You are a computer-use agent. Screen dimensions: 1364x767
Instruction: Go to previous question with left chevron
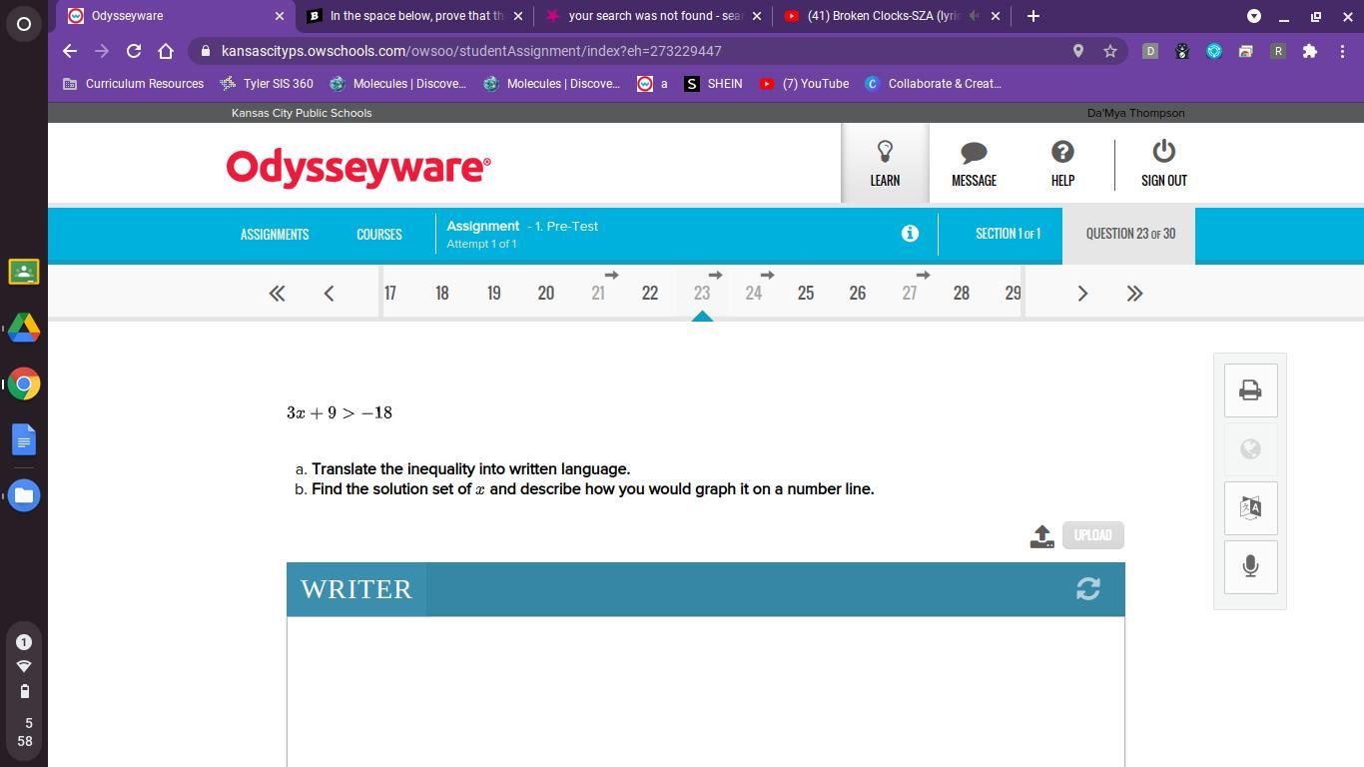point(329,294)
